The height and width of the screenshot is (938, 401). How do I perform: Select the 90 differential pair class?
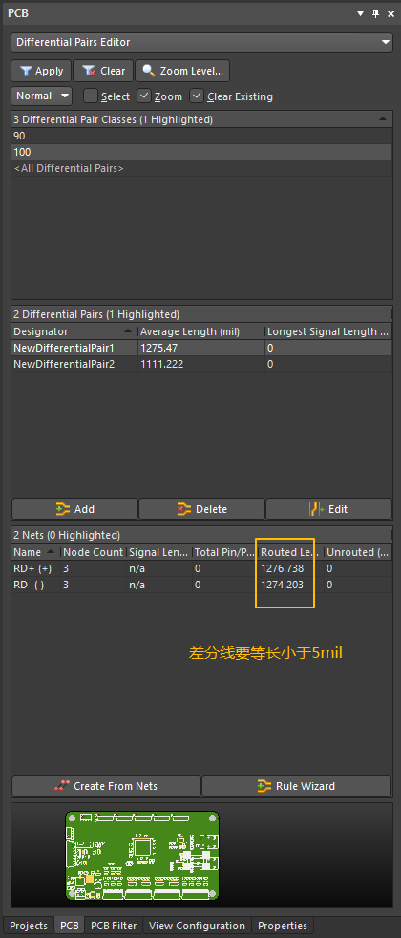click(201, 136)
